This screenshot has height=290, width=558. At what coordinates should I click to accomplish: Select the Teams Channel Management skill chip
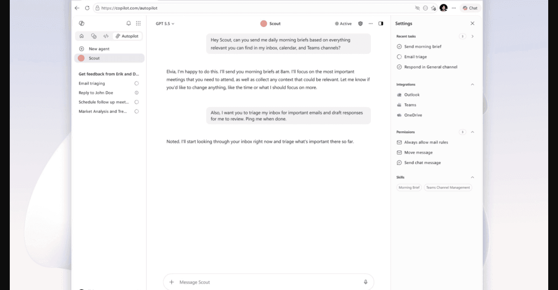pos(448,187)
